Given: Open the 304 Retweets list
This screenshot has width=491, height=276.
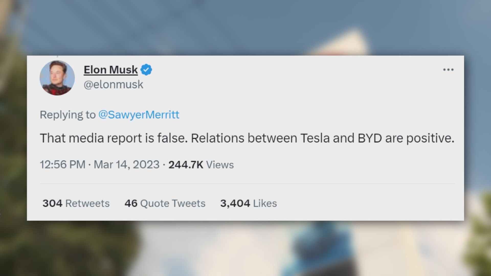Looking at the screenshot, I should (x=76, y=203).
